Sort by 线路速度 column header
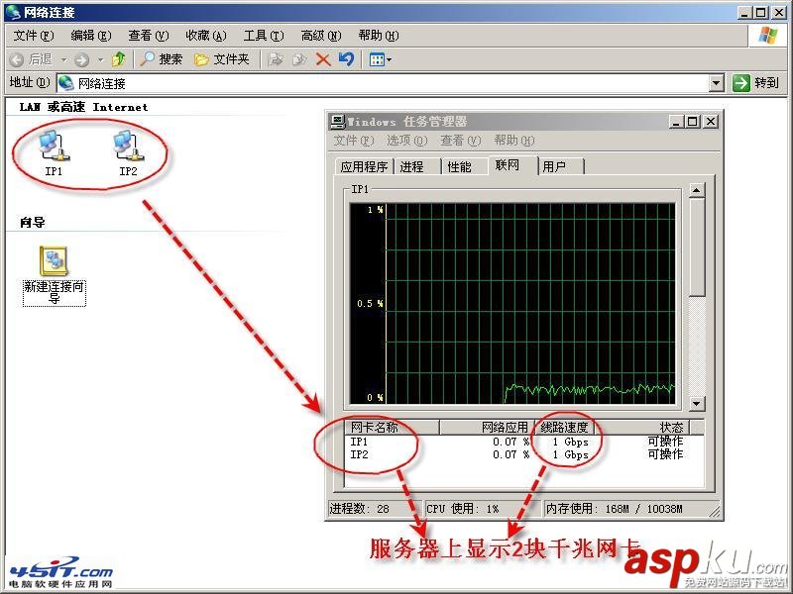793x594 pixels. point(563,428)
